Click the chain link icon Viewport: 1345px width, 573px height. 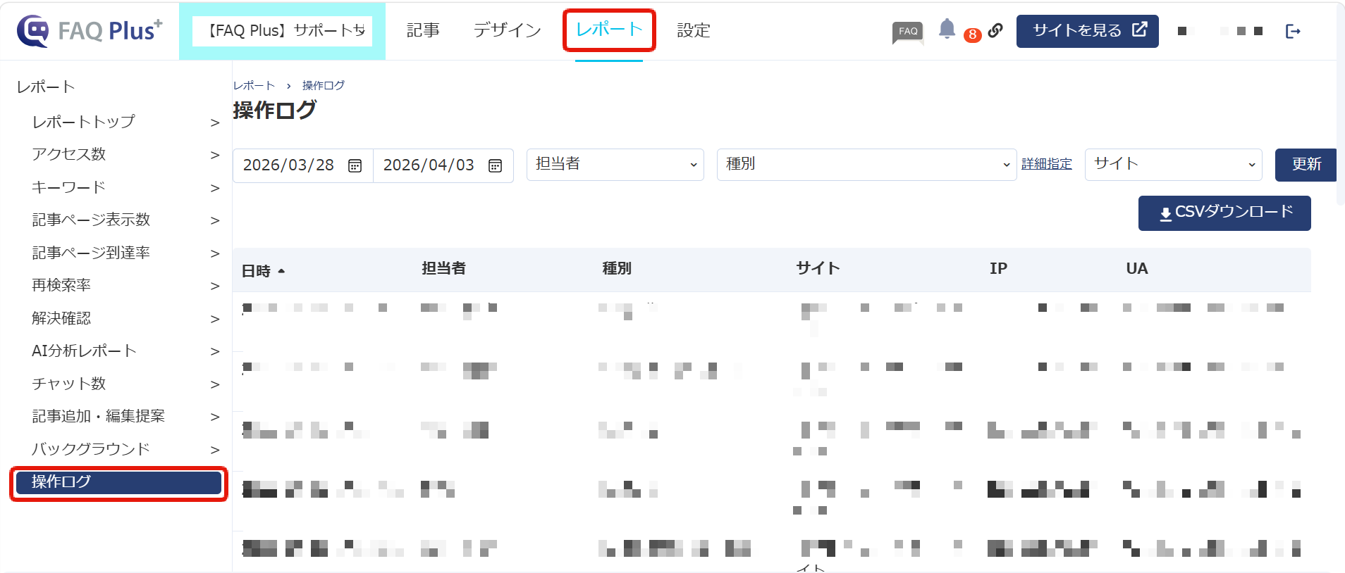[995, 30]
